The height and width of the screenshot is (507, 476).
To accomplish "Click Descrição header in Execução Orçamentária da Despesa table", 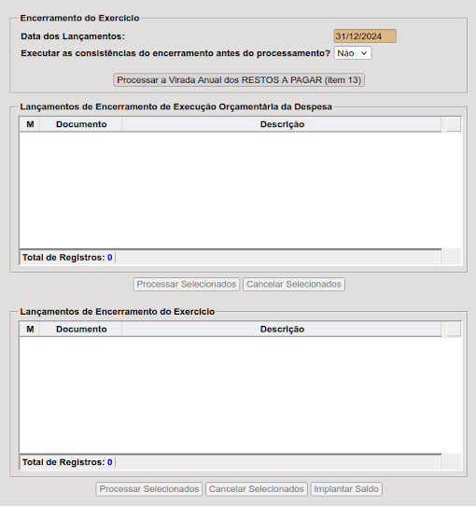I will click(282, 124).
